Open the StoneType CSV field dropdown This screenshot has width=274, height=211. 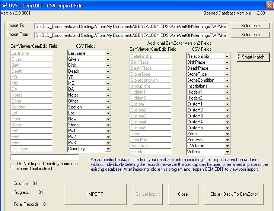(x=227, y=74)
